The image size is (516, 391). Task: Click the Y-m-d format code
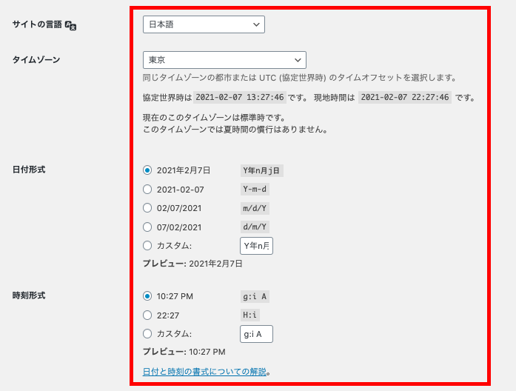[x=255, y=190]
